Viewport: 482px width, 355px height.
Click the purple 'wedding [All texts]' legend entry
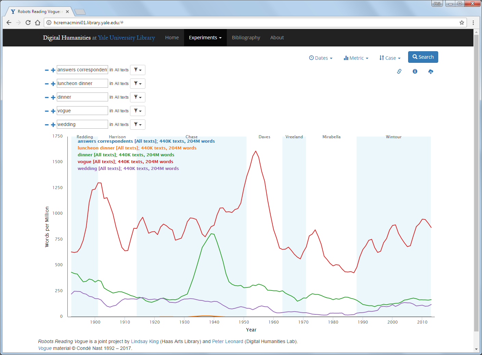click(128, 169)
